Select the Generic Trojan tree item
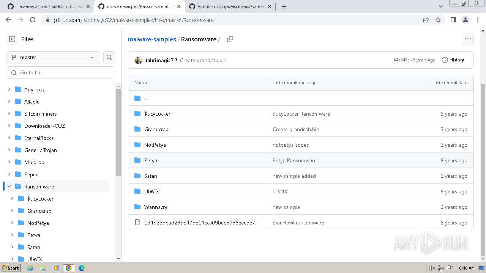 [x=41, y=150]
